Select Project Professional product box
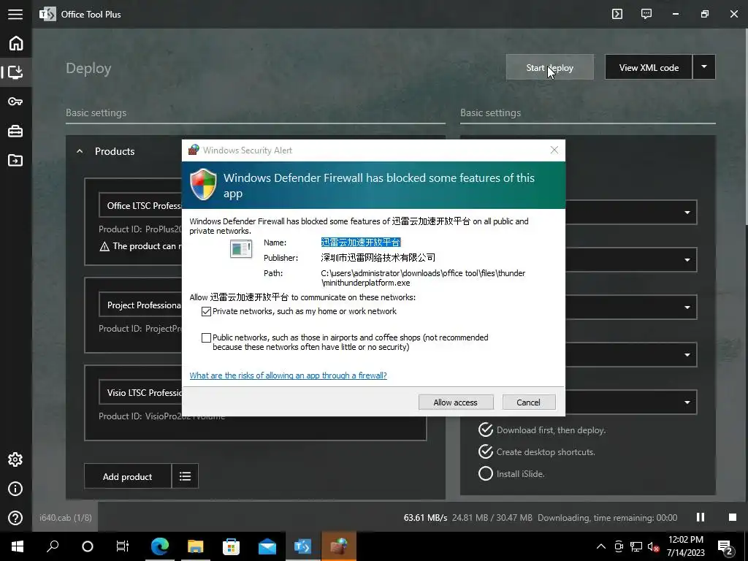This screenshot has height=561, width=748. point(140,305)
